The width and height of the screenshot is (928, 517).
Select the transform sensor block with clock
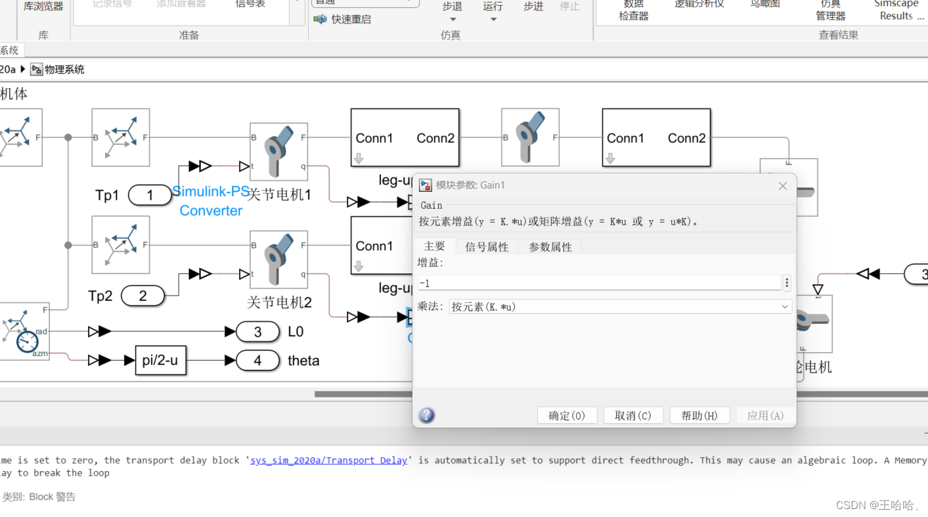point(23,331)
